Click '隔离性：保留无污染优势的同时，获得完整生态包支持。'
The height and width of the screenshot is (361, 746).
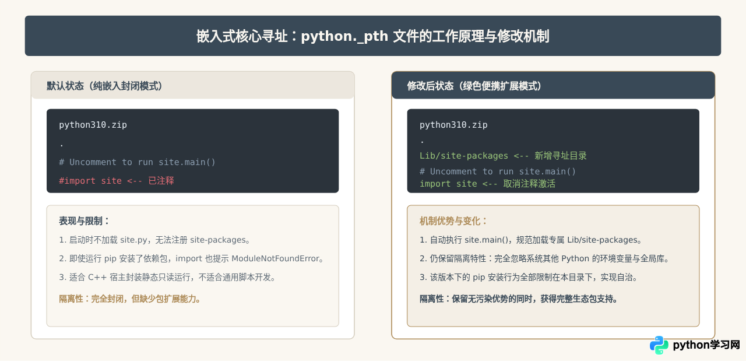click(519, 299)
